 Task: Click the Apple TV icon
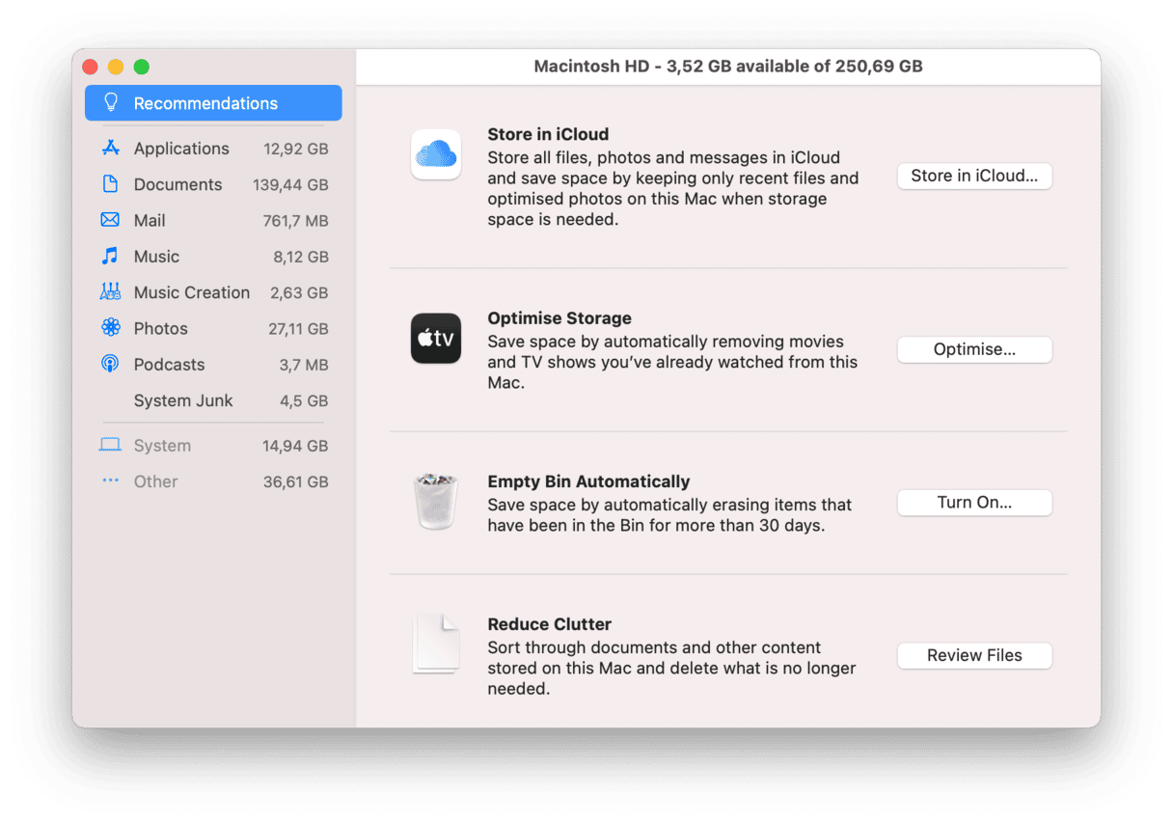coord(436,339)
